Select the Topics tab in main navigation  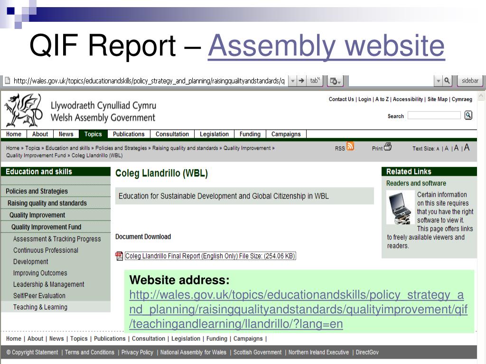[x=93, y=134]
